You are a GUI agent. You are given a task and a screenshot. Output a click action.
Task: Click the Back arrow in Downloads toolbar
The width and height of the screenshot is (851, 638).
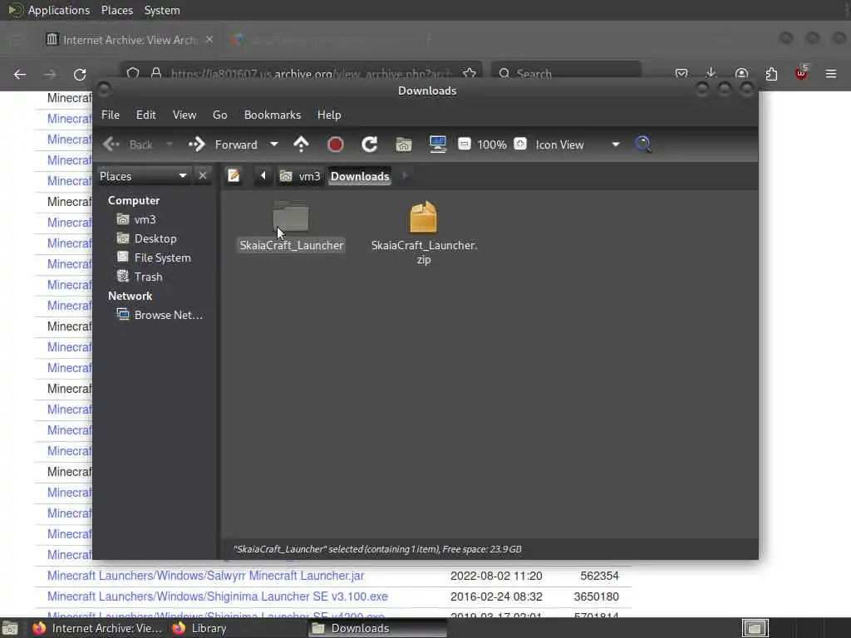(x=111, y=145)
